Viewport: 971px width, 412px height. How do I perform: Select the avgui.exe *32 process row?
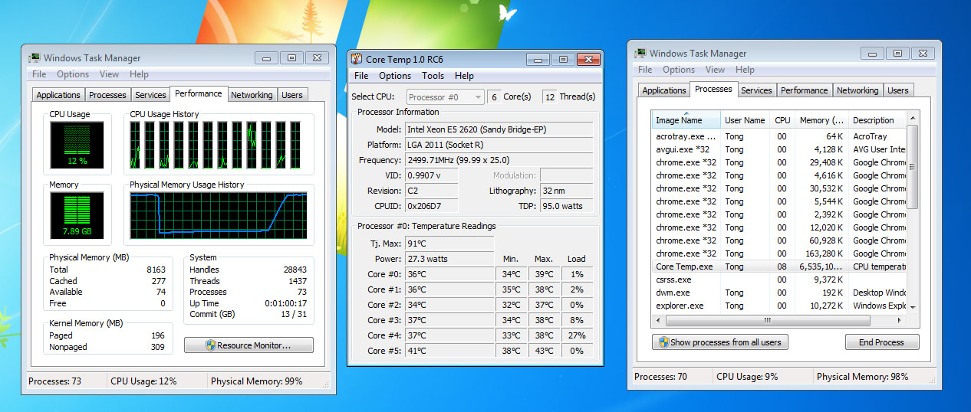tap(779, 149)
